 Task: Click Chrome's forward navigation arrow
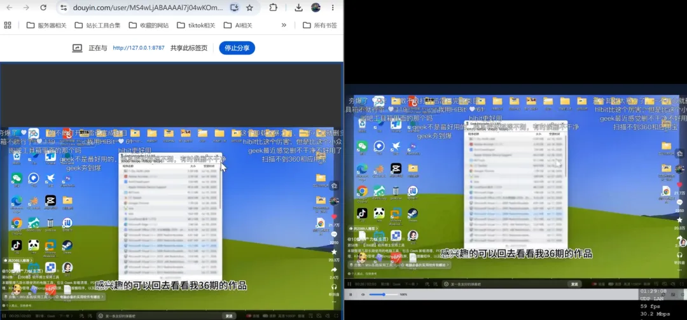(x=26, y=8)
